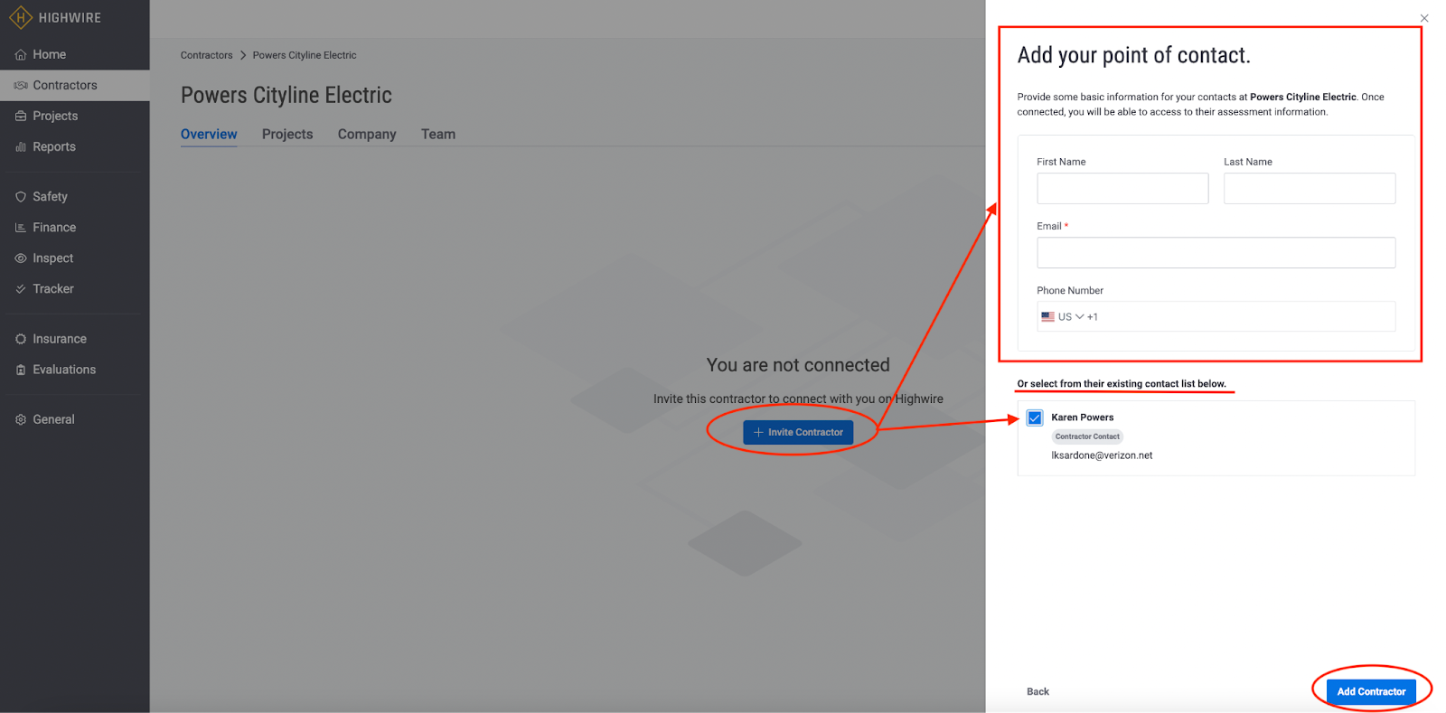Close the Add point of contact panel
This screenshot has width=1446, height=713.
(x=1424, y=18)
